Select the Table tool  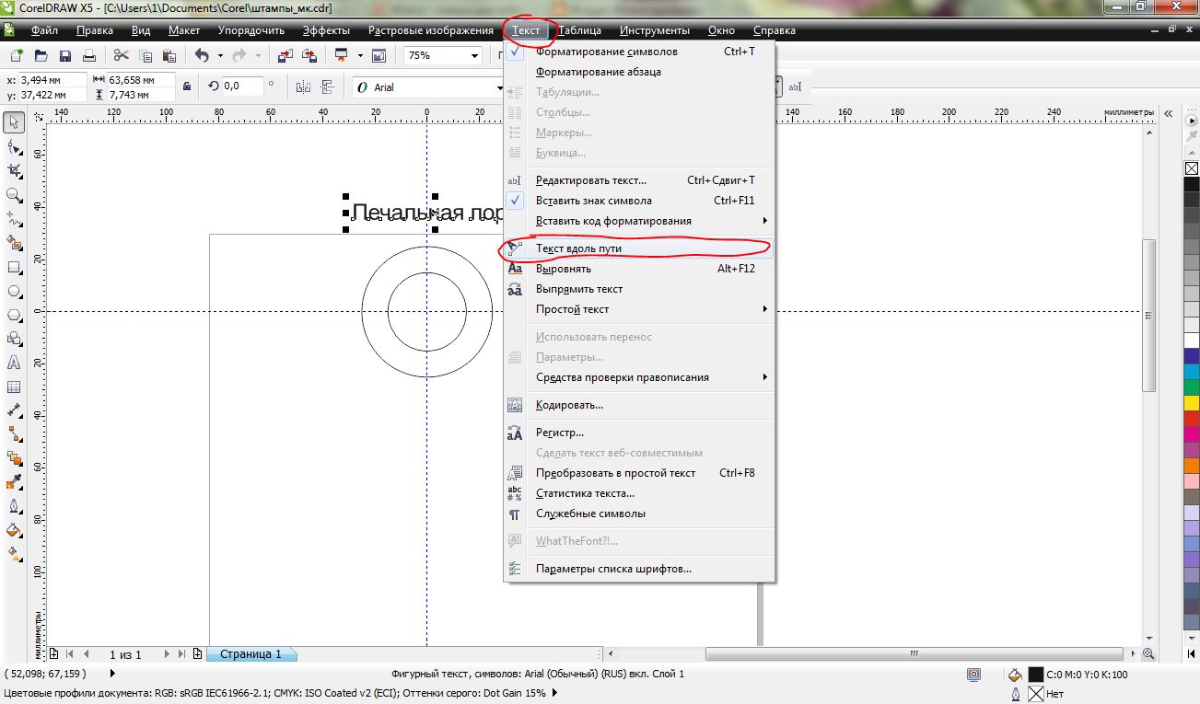[x=14, y=387]
